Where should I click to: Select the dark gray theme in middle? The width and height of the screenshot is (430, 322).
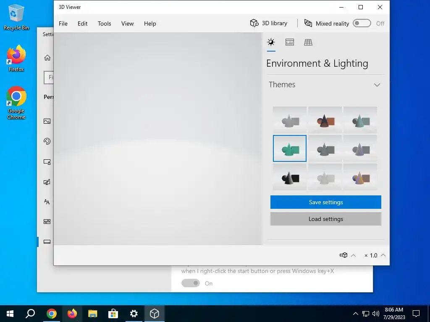[x=325, y=148]
